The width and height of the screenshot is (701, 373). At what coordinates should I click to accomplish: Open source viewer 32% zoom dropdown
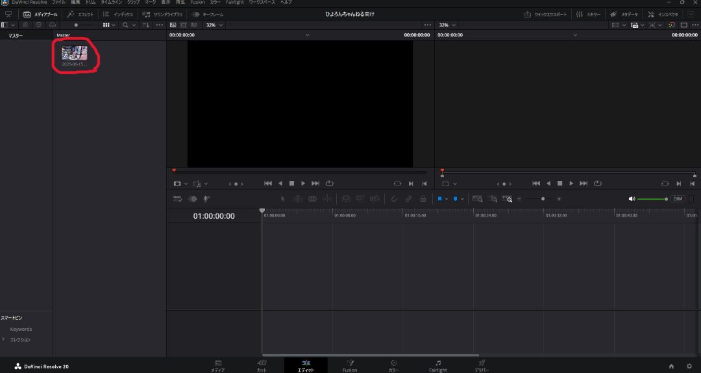coord(214,25)
